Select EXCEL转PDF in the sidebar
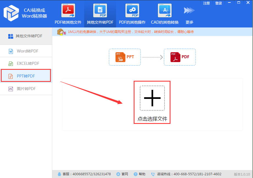Viewport: 253px width, 178px height. 26,63
